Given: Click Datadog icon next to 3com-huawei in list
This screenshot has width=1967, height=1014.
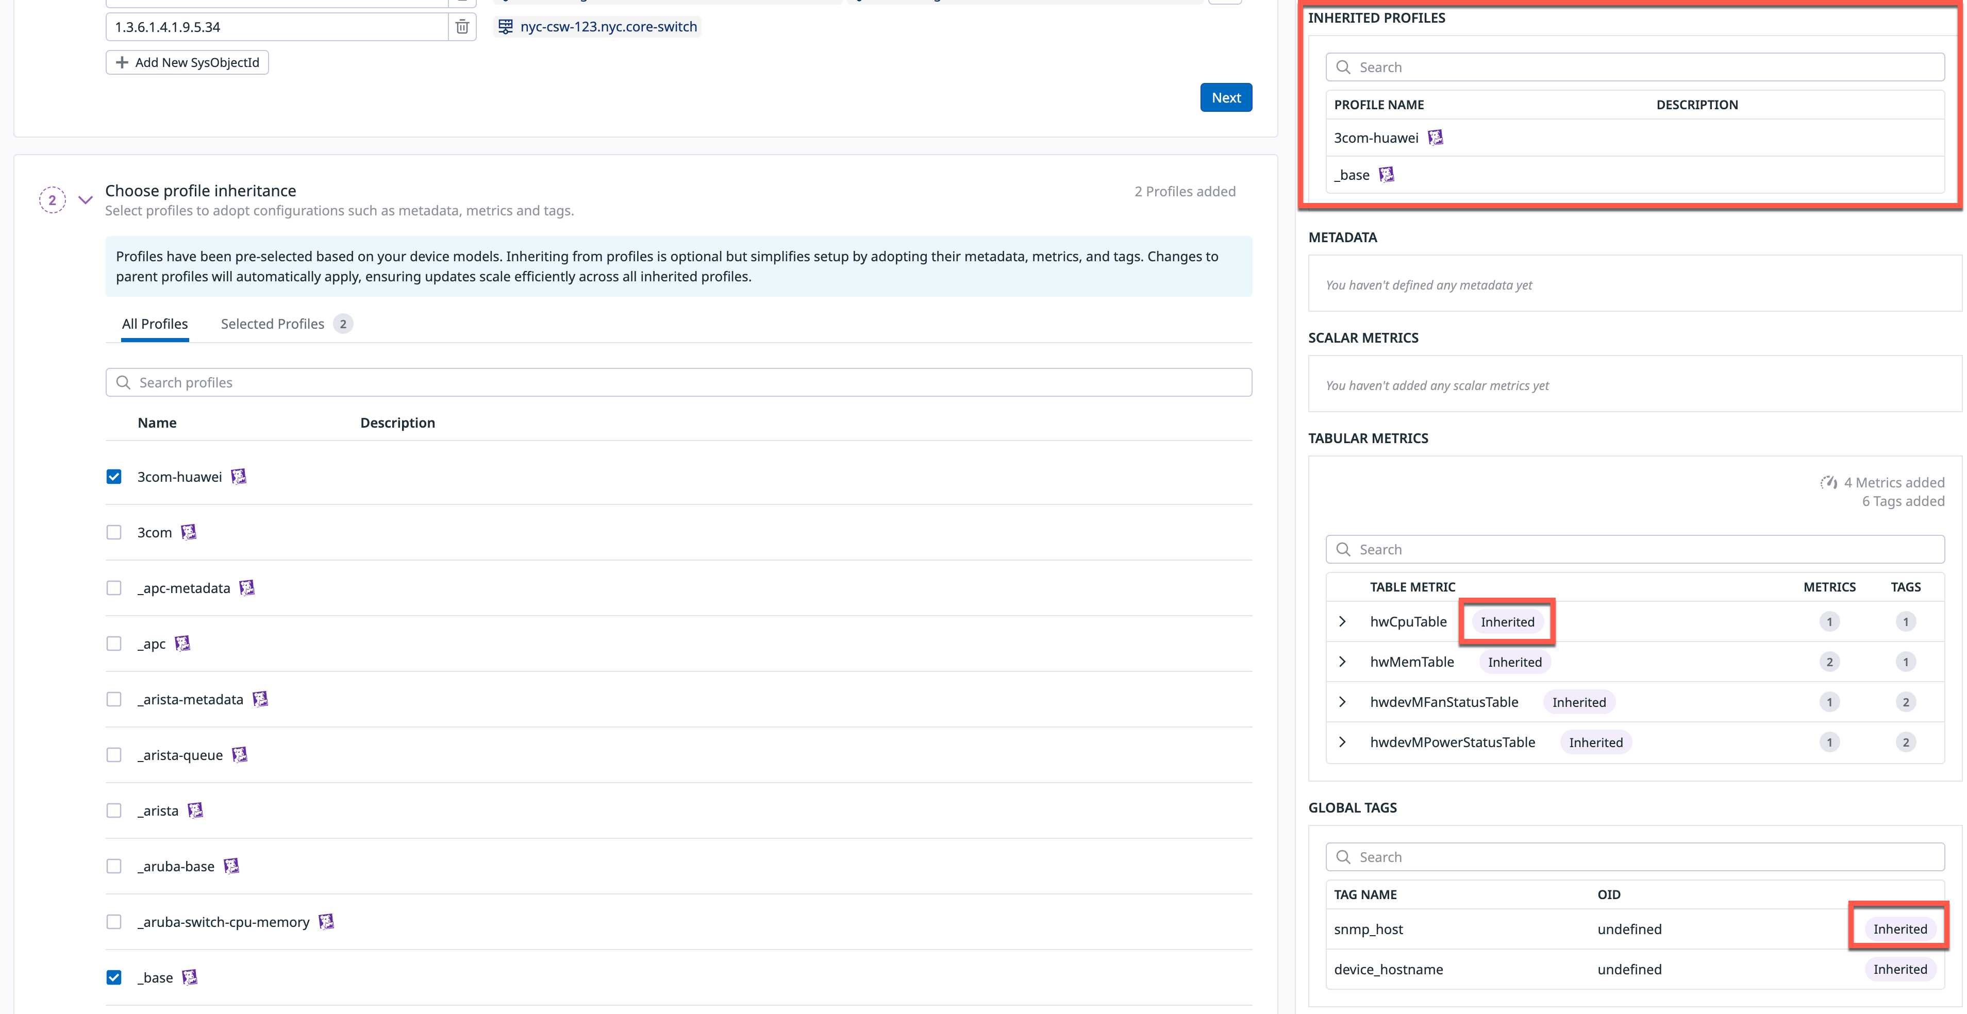Looking at the screenshot, I should click(x=239, y=477).
